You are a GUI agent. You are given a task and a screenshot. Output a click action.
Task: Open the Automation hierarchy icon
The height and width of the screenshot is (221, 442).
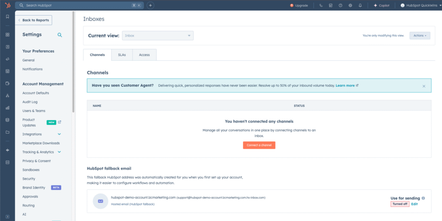[8, 95]
